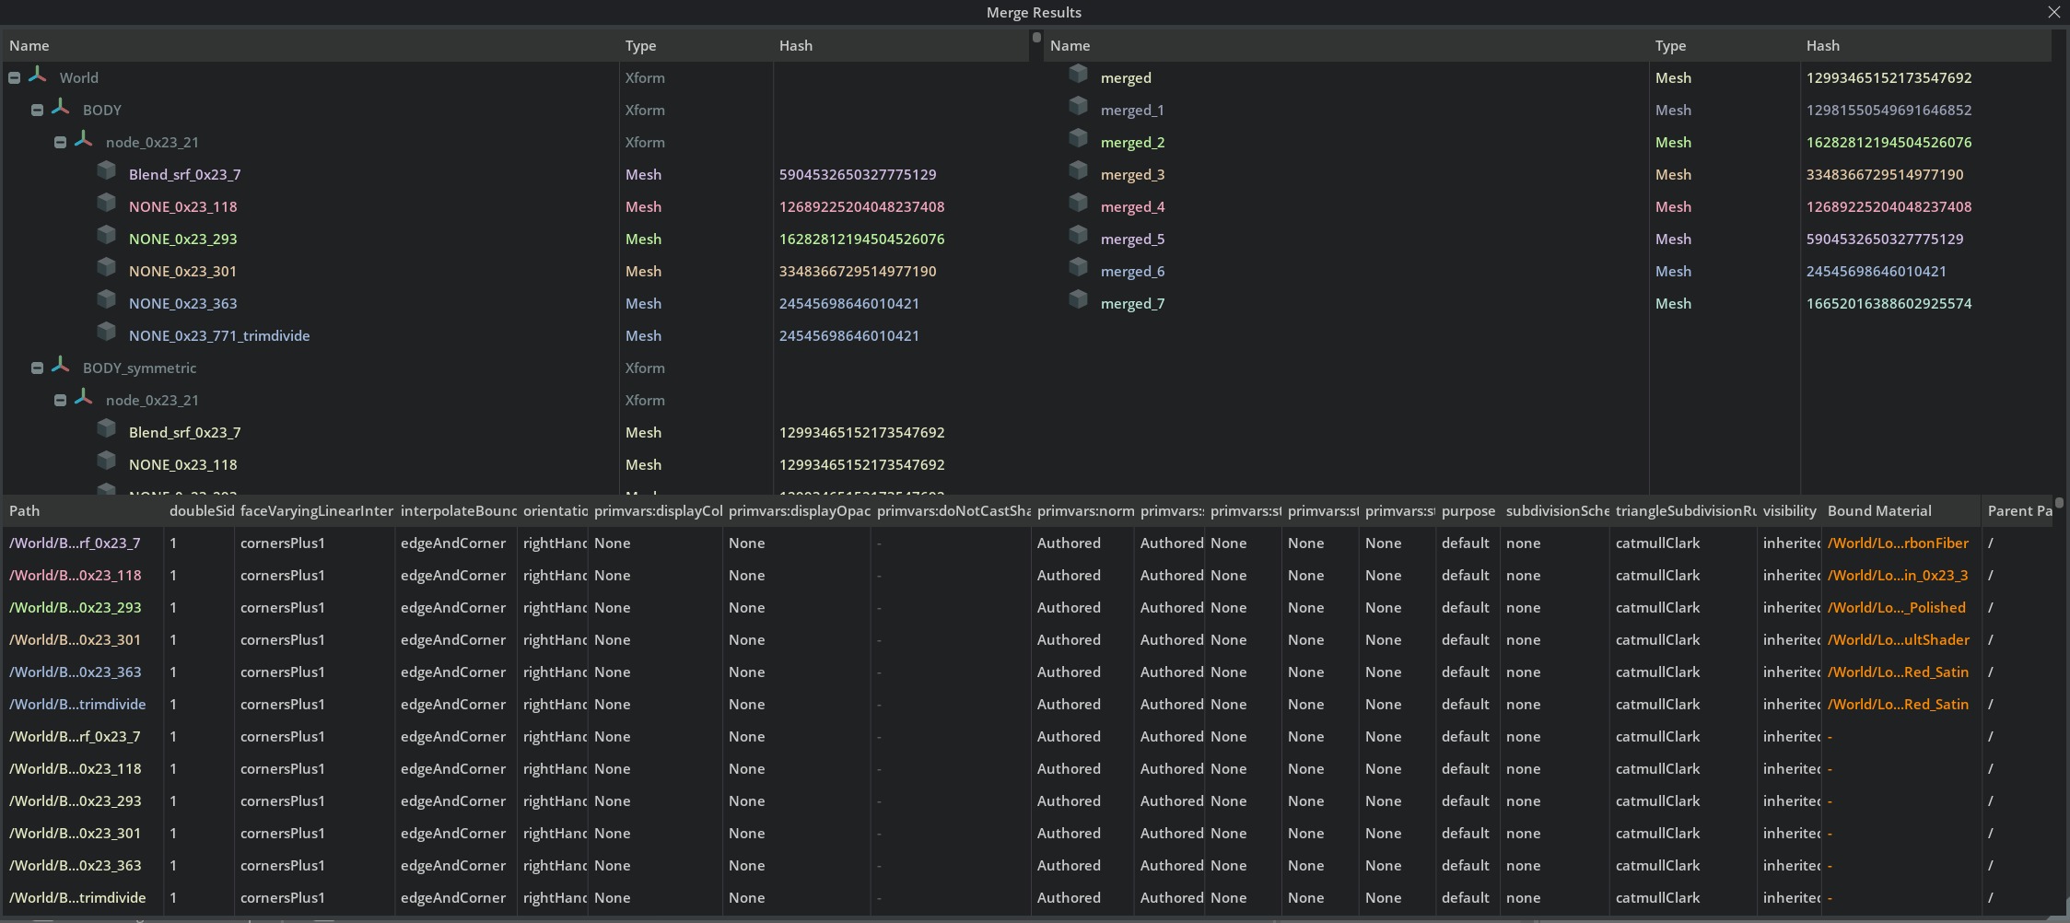The width and height of the screenshot is (2070, 923).
Task: Click mesh icon of NONE_0x23_771_trimdivide
Action: point(107,333)
